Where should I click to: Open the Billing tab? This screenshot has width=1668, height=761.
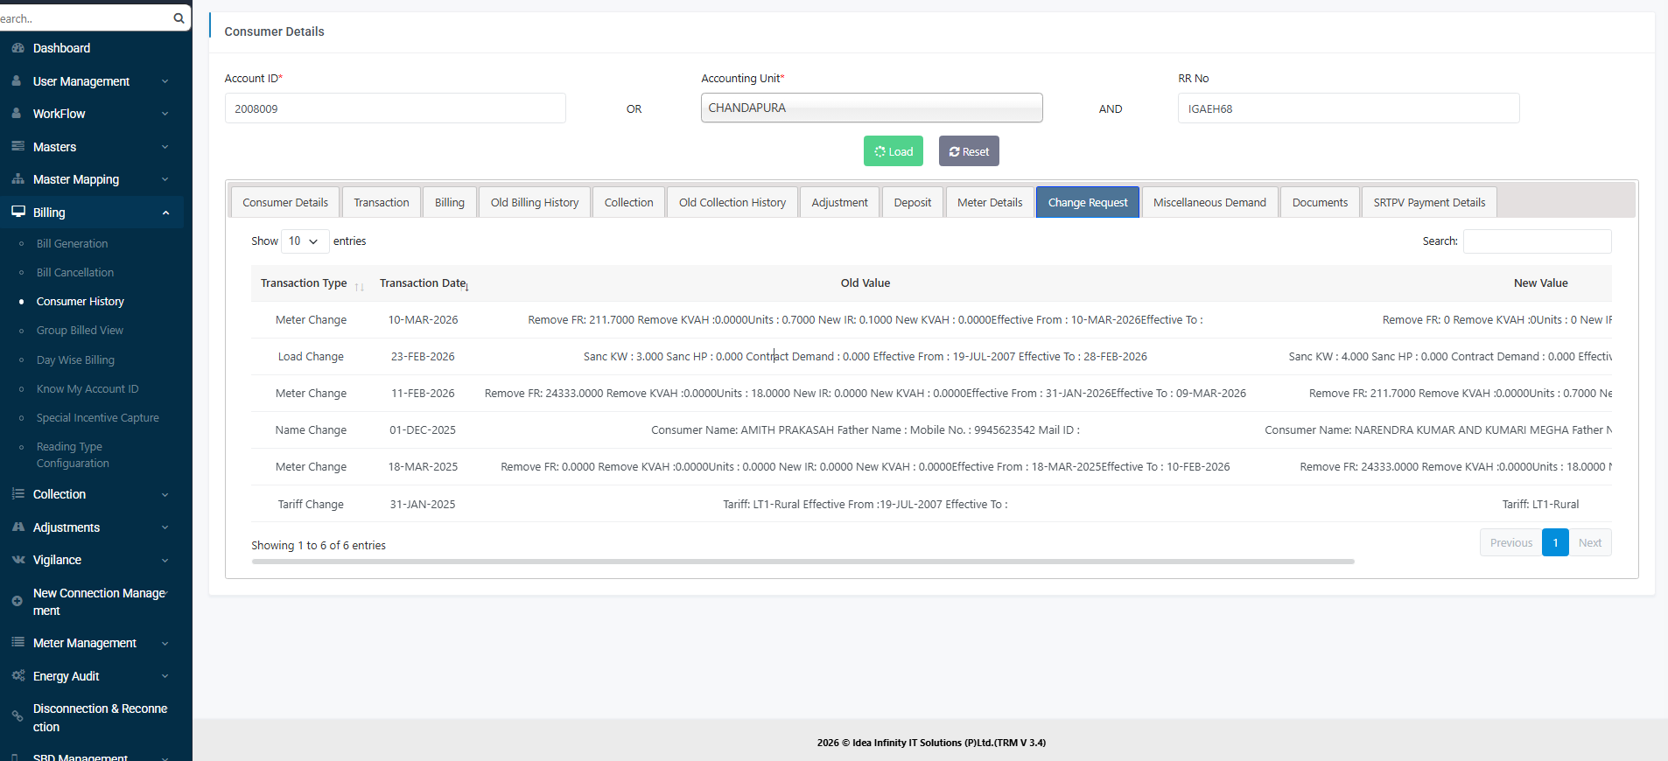click(x=450, y=202)
